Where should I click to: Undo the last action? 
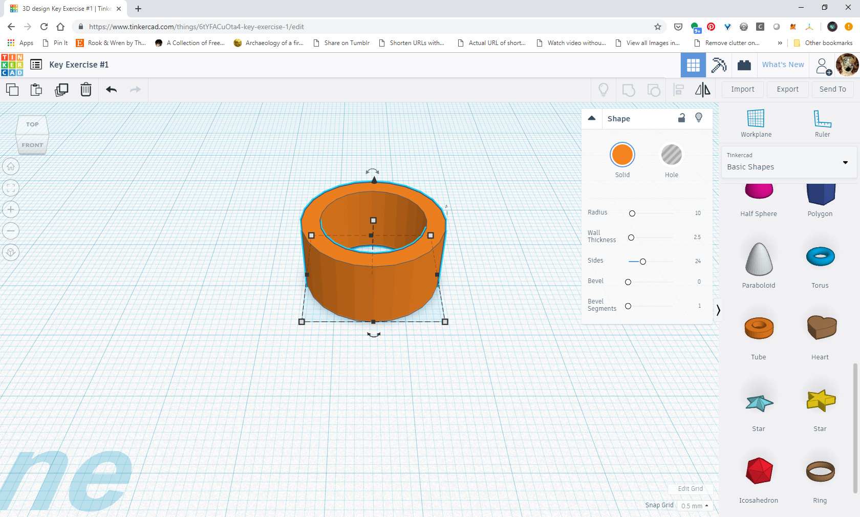pos(111,90)
